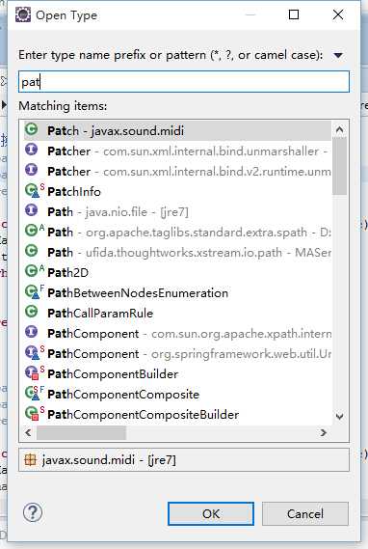Screen dimensions: 368x549
Task: Click the package icon next to javax.sound.midi
Action: point(31,459)
